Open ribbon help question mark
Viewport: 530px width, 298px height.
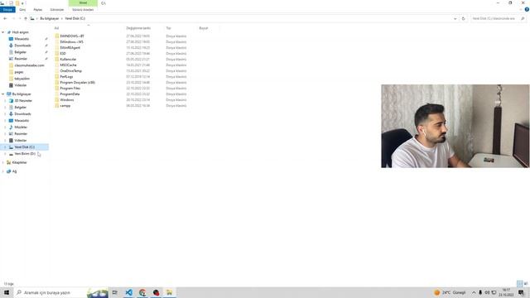click(x=527, y=10)
